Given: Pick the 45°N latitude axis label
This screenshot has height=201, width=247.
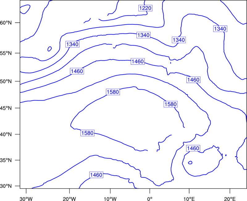Looking at the screenshot, I should (6, 108).
